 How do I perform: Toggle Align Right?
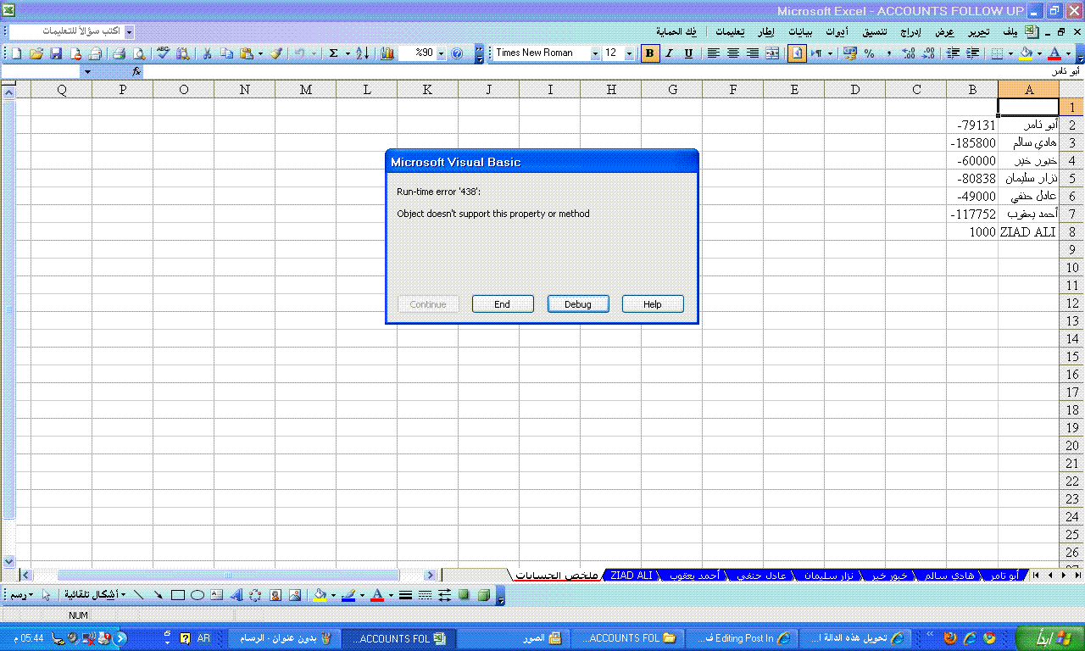tap(753, 53)
